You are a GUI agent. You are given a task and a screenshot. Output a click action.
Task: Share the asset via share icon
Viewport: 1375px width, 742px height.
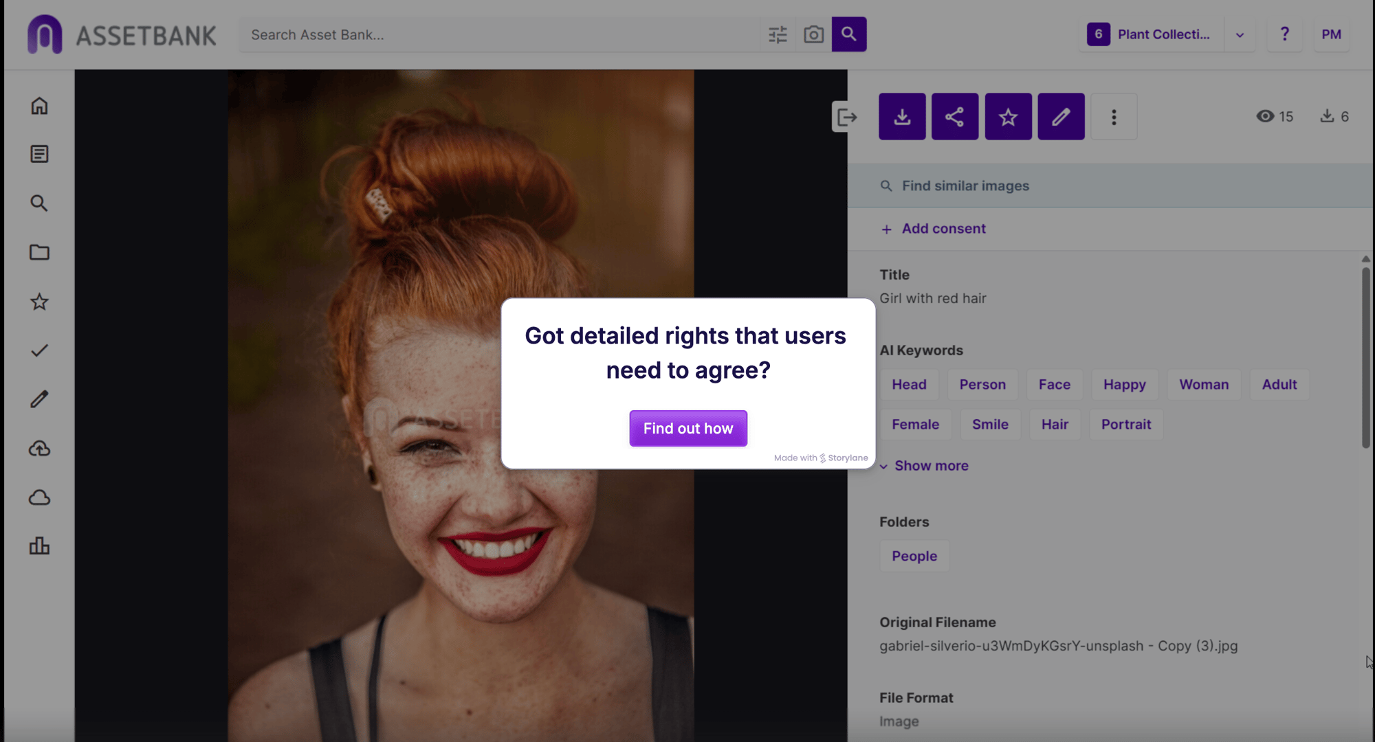[955, 117]
